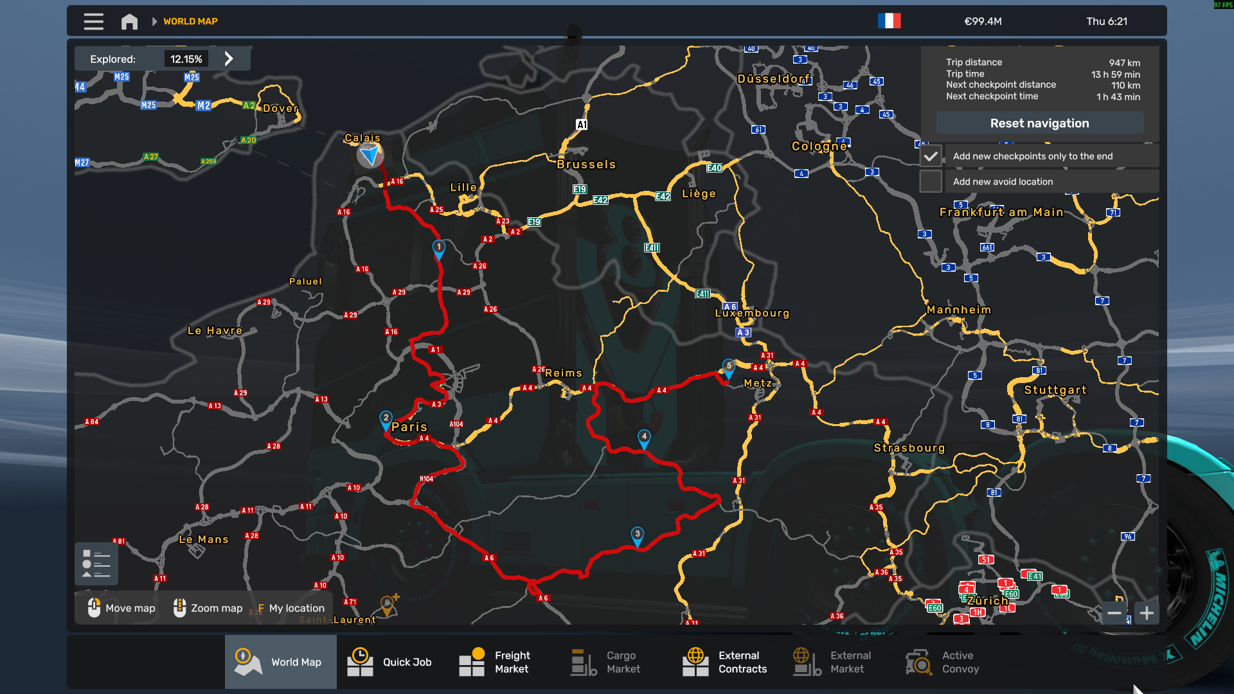
Task: Switch to the World Map tab
Action: coord(280,662)
